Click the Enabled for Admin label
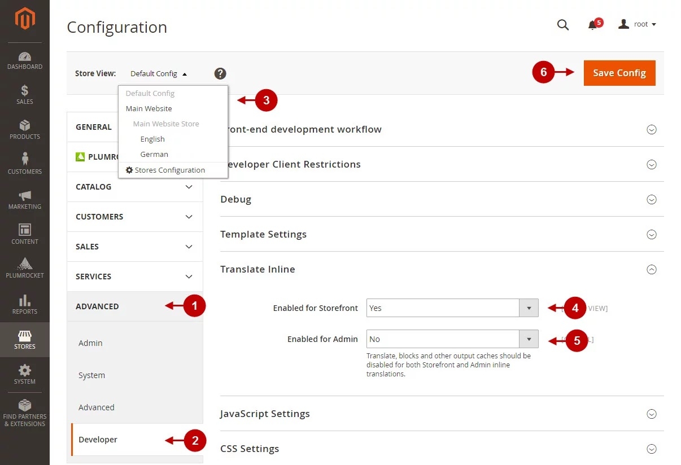681x465 pixels. click(x=322, y=339)
